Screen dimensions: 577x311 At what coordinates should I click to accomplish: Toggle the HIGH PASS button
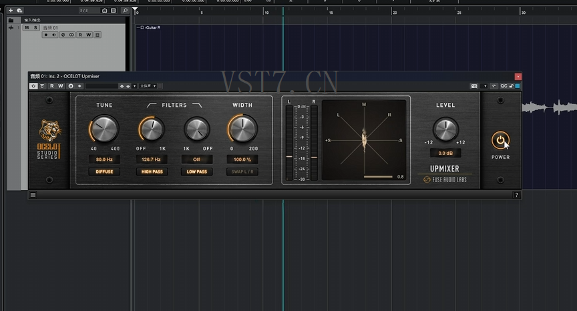(152, 172)
